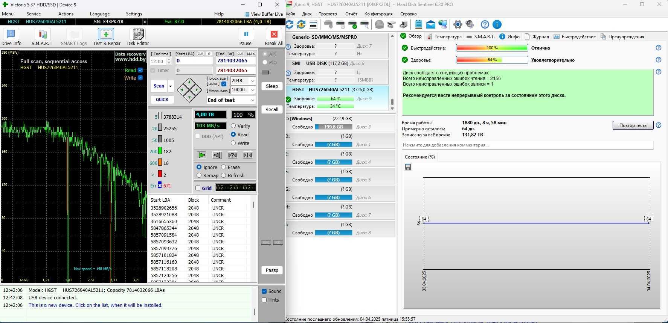This screenshot has width=668, height=323.
Task: Open the Конфигурация menu in Hard Disk Sentinel
Action: [378, 14]
